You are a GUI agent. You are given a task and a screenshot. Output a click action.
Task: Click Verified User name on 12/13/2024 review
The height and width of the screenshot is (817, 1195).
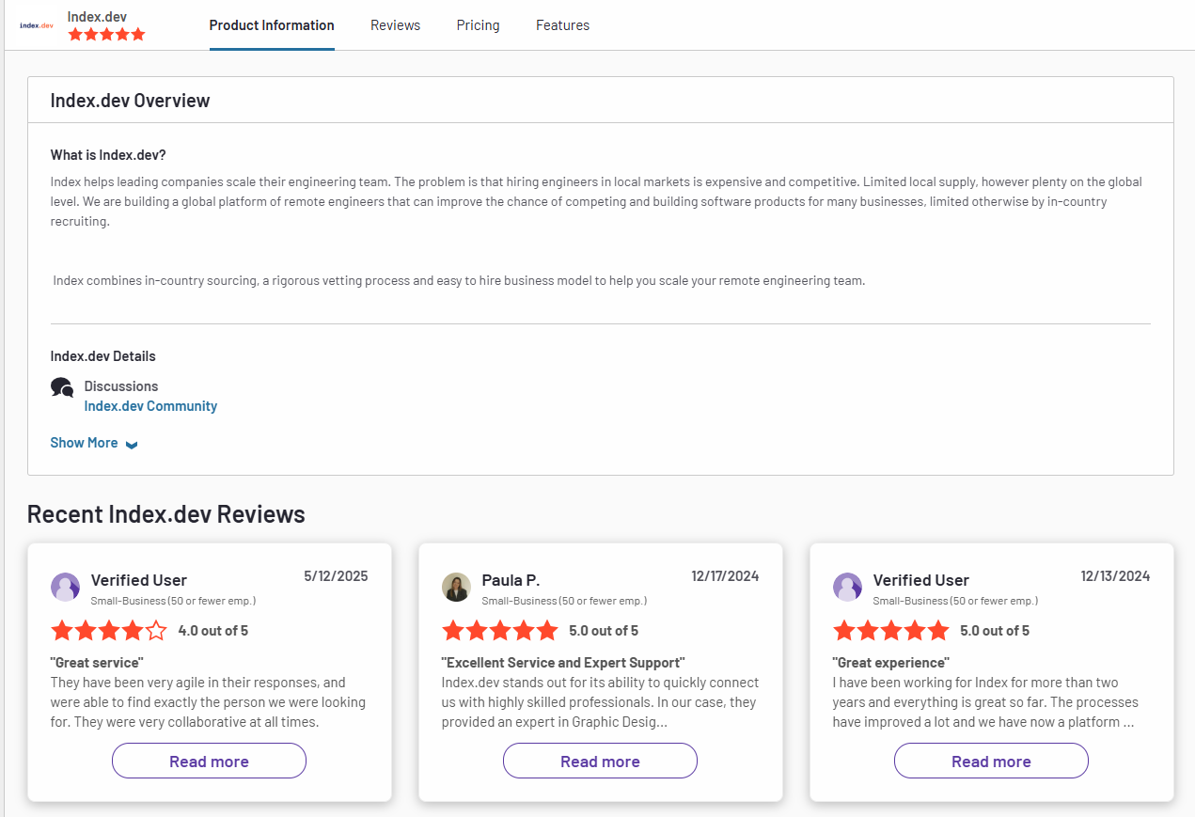[x=921, y=580]
